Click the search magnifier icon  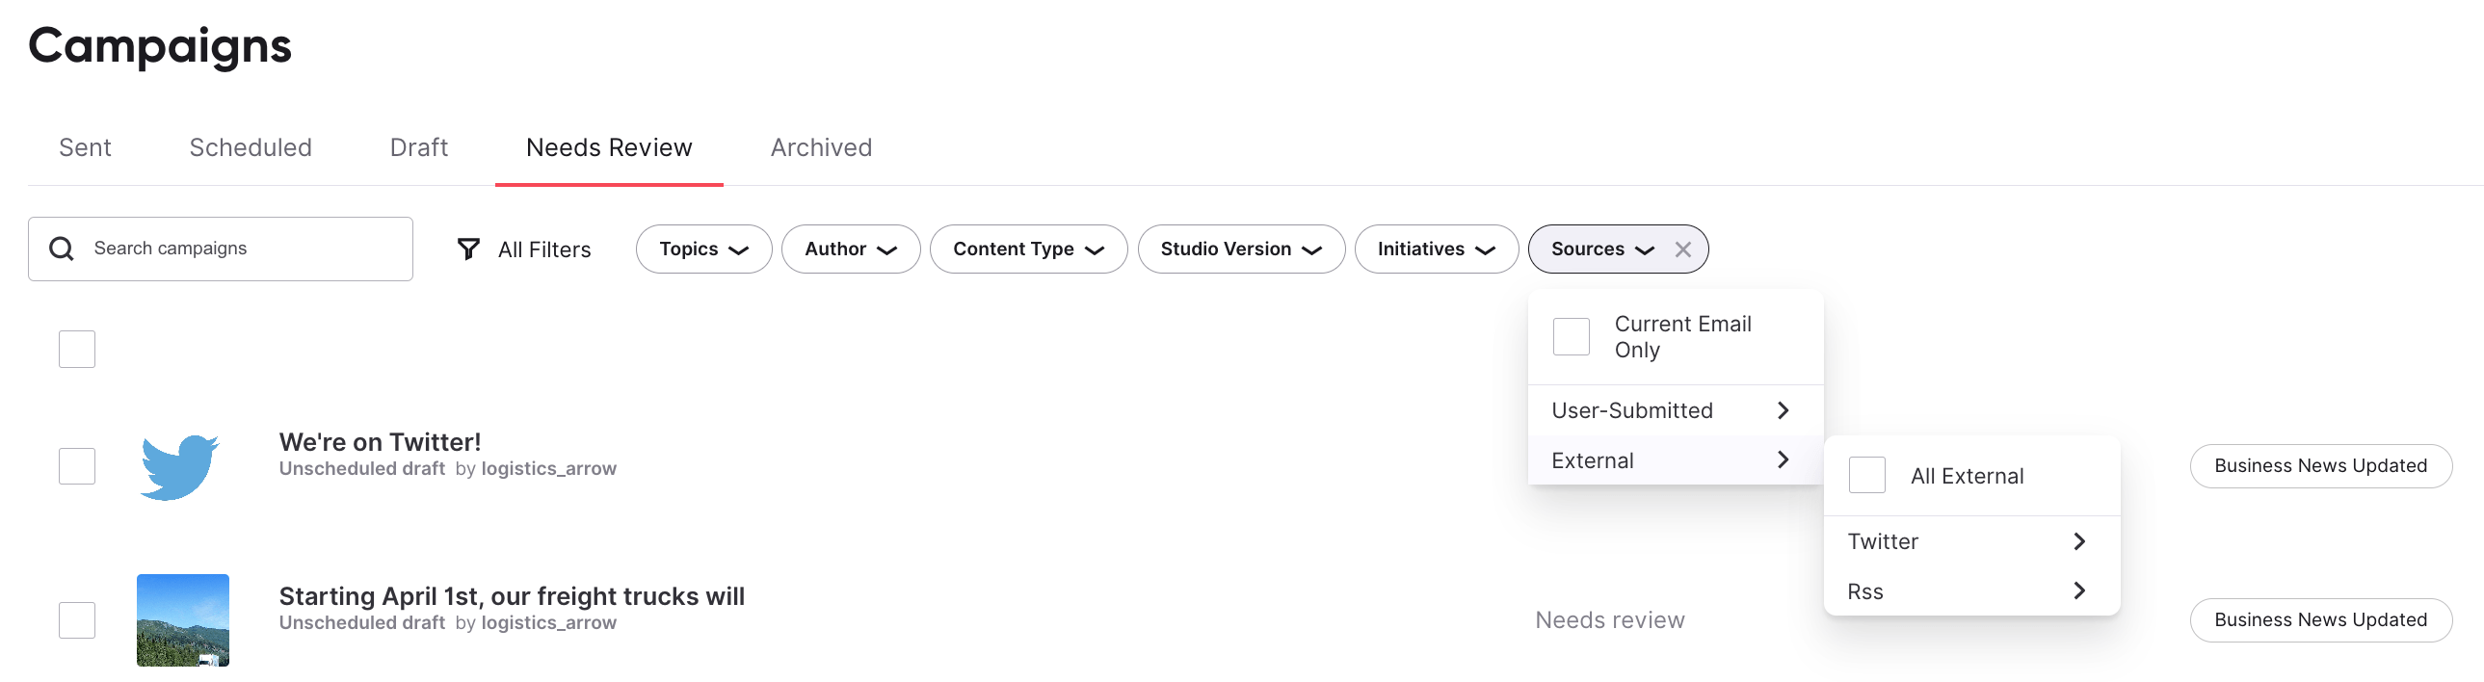62,249
